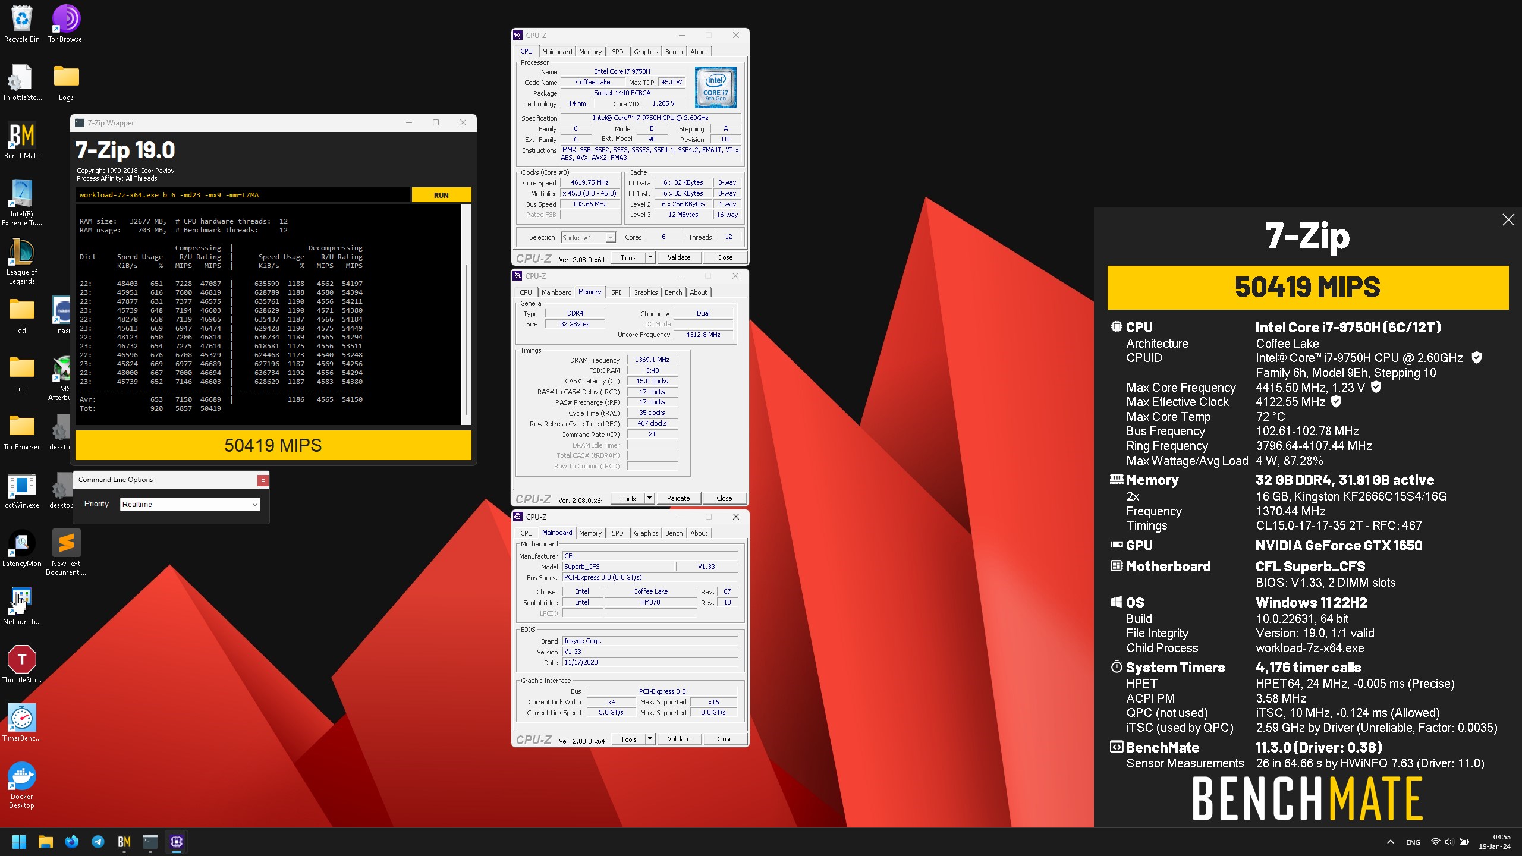Expand Tools arrow in top CPU-Z window

click(650, 257)
